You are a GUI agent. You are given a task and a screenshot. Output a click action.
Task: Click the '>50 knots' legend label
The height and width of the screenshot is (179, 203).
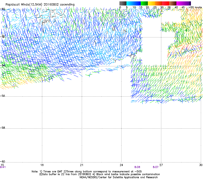pyautogui.click(x=195, y=7)
